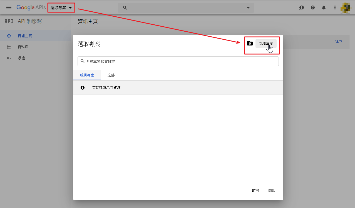Open the hamburger navigation menu
This screenshot has width=355, height=208.
pyautogui.click(x=9, y=8)
